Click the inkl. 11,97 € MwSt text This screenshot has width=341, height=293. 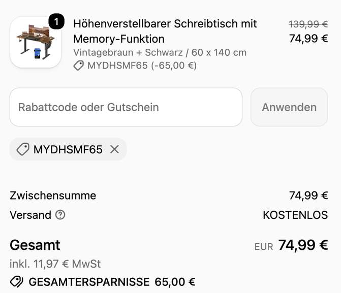(x=55, y=264)
